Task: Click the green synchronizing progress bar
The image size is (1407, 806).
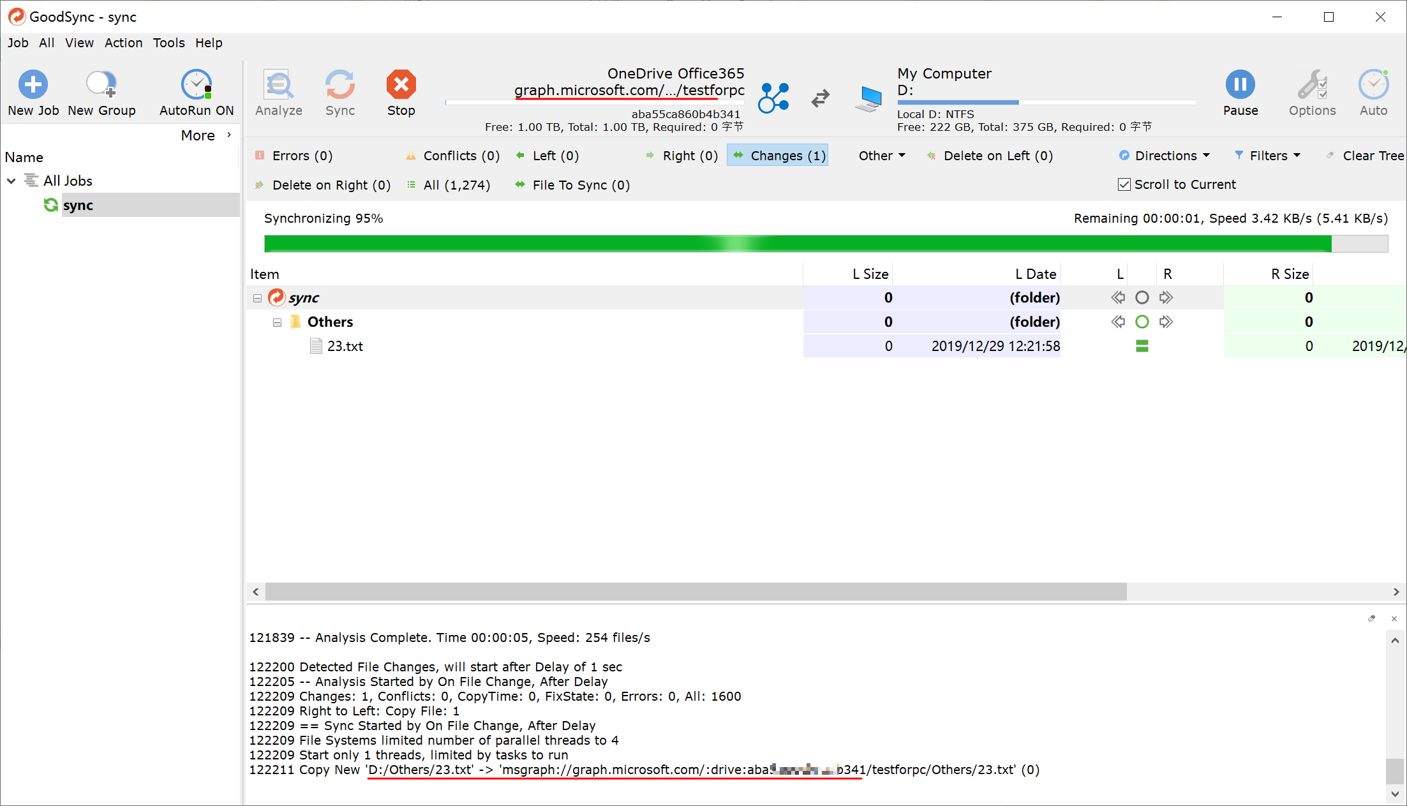Action: [x=798, y=244]
